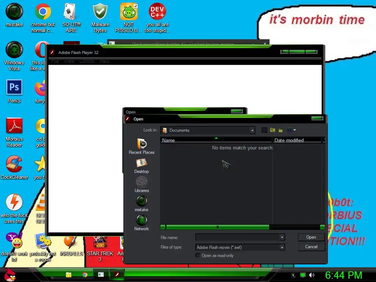Sort by the Date modified column header
376x282 pixels.
(x=297, y=140)
